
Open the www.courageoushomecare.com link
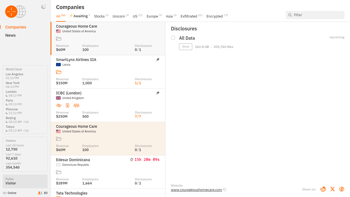click(196, 190)
